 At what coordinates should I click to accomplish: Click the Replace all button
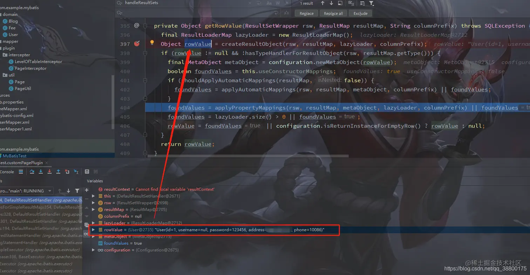click(x=333, y=13)
